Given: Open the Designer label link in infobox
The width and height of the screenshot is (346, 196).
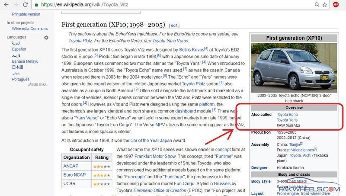Looking at the screenshot, I should click(259, 168).
